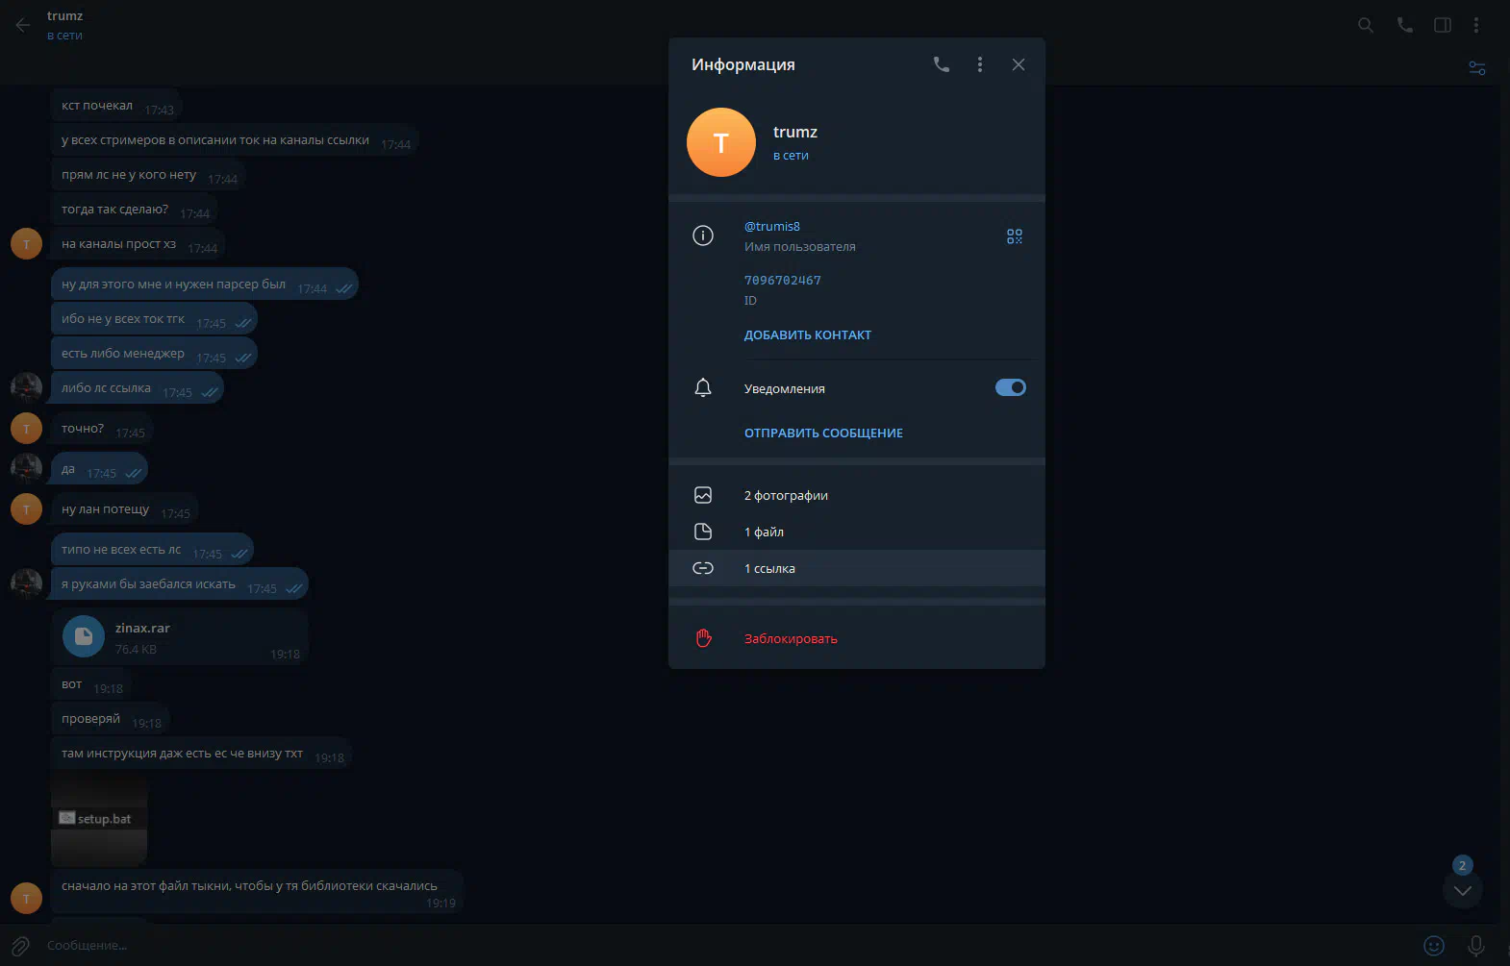Show QR code for username @trumis8
The height and width of the screenshot is (966, 1510).
[x=1014, y=236]
